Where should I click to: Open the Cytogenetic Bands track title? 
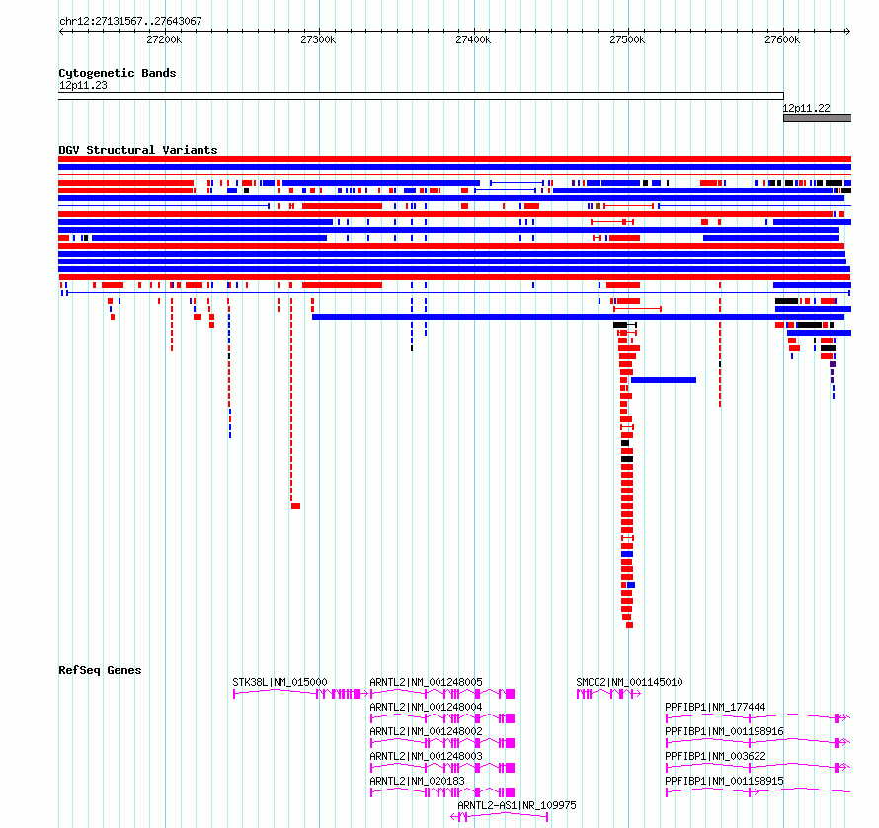(118, 73)
